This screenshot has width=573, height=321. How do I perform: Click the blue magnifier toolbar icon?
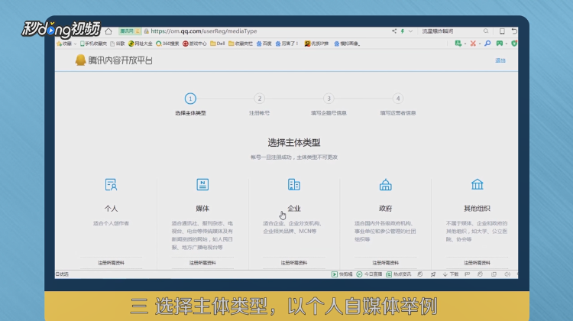[487, 43]
